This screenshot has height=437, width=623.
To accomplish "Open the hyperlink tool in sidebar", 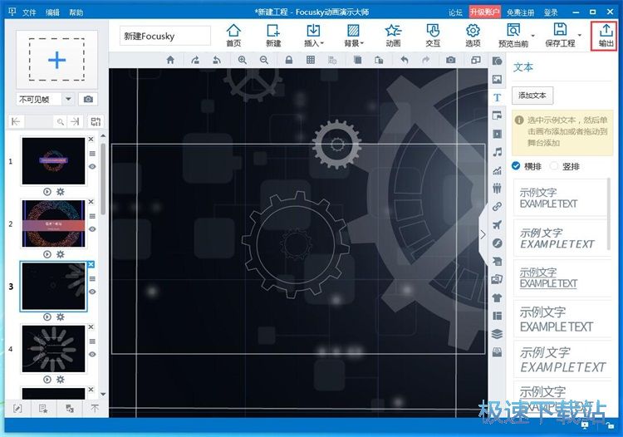I will [x=497, y=207].
